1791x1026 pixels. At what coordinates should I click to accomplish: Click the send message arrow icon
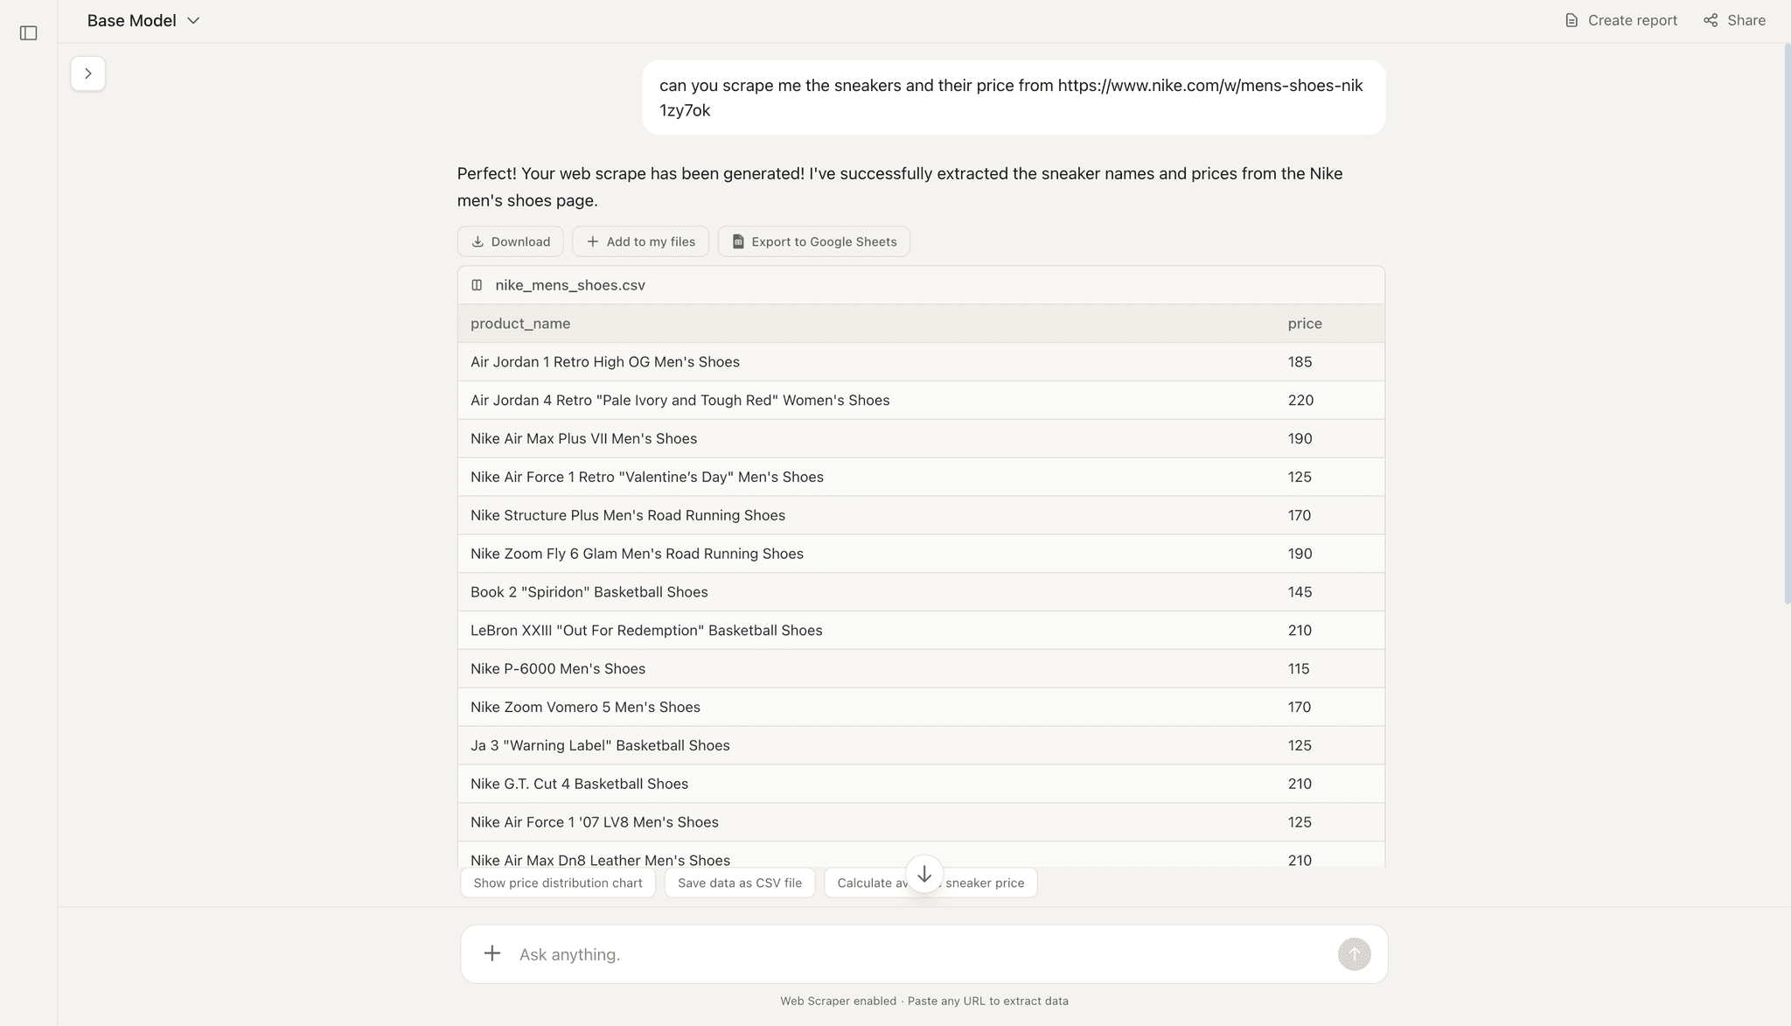[x=1353, y=953]
